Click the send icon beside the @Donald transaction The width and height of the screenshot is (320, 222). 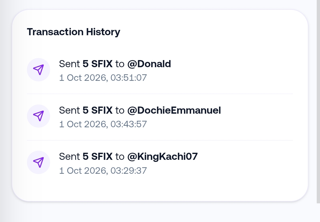[38, 70]
